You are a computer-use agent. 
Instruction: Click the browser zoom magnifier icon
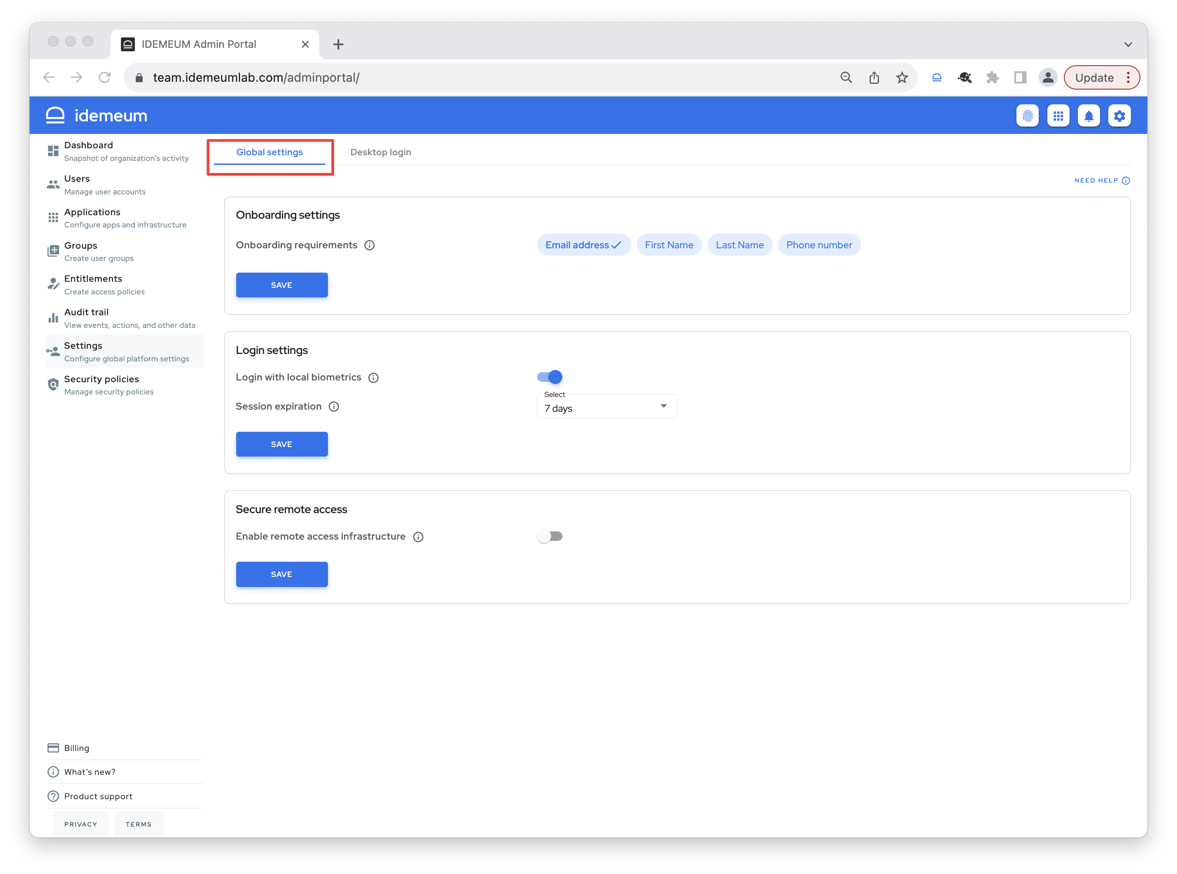846,78
